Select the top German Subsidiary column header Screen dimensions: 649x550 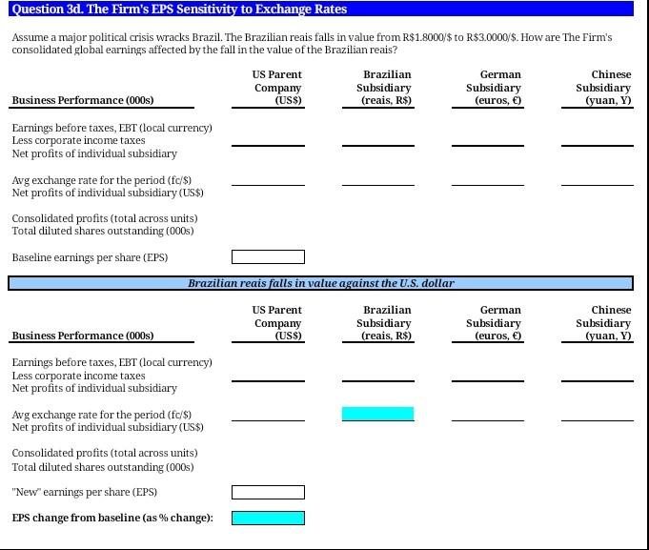tap(494, 88)
